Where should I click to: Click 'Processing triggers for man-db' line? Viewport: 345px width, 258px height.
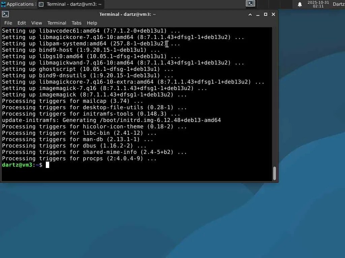77,139
